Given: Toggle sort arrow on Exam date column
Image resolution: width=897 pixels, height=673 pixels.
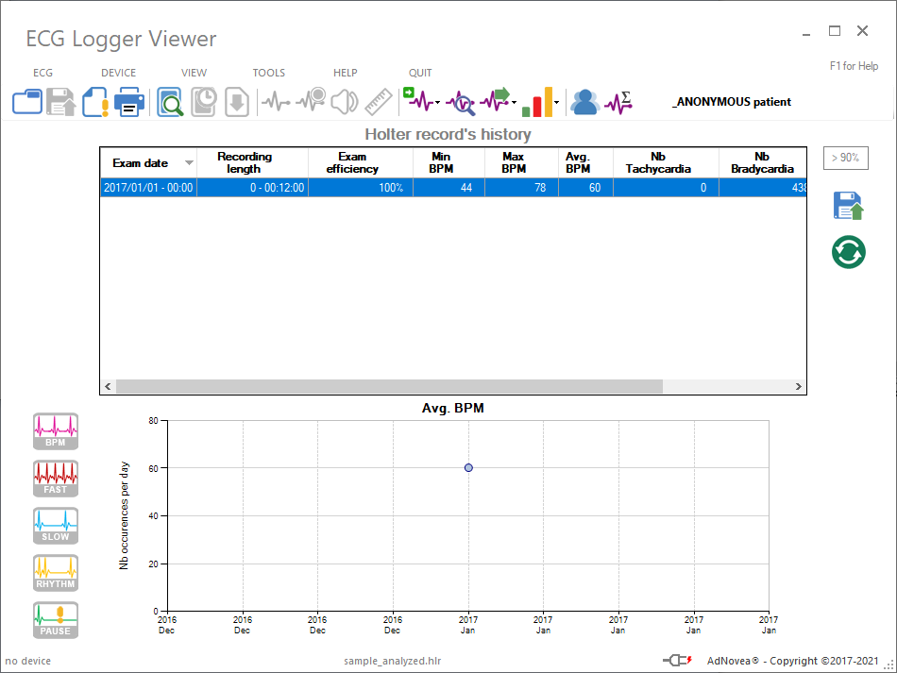Looking at the screenshot, I should click(x=189, y=163).
